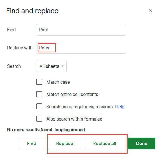162x157 pixels.
Task: Click the green Done button
Action: [x=142, y=143]
